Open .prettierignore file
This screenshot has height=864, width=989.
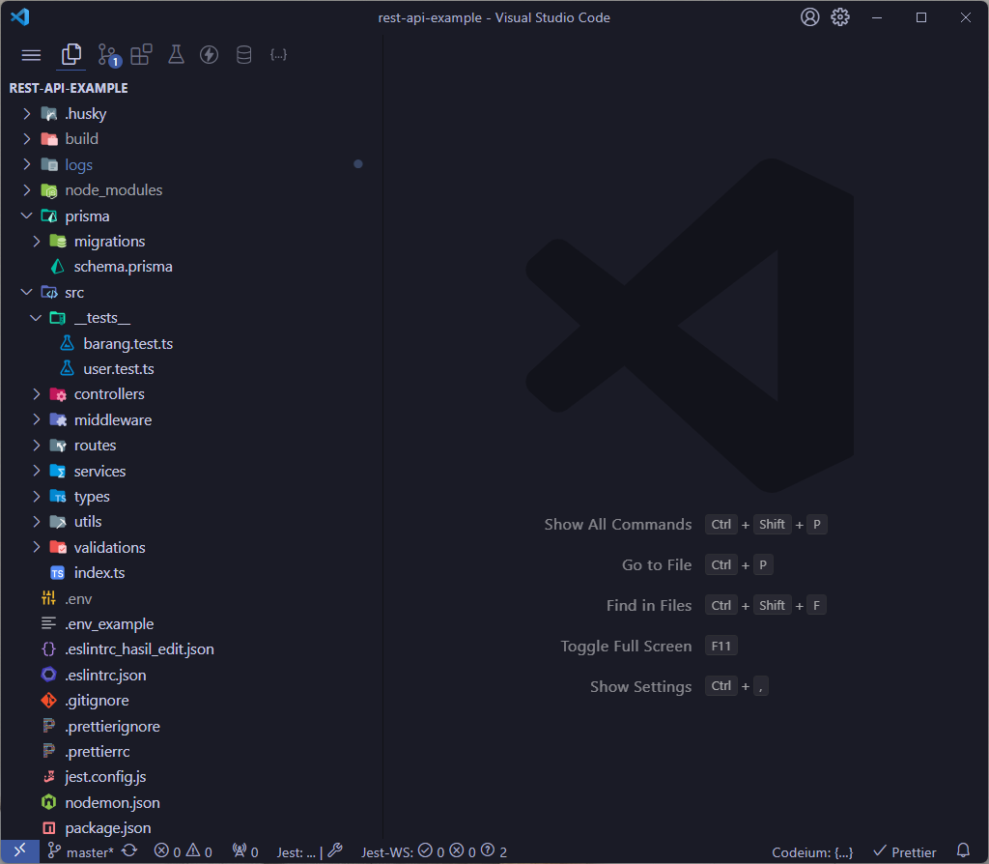pyautogui.click(x=192, y=726)
